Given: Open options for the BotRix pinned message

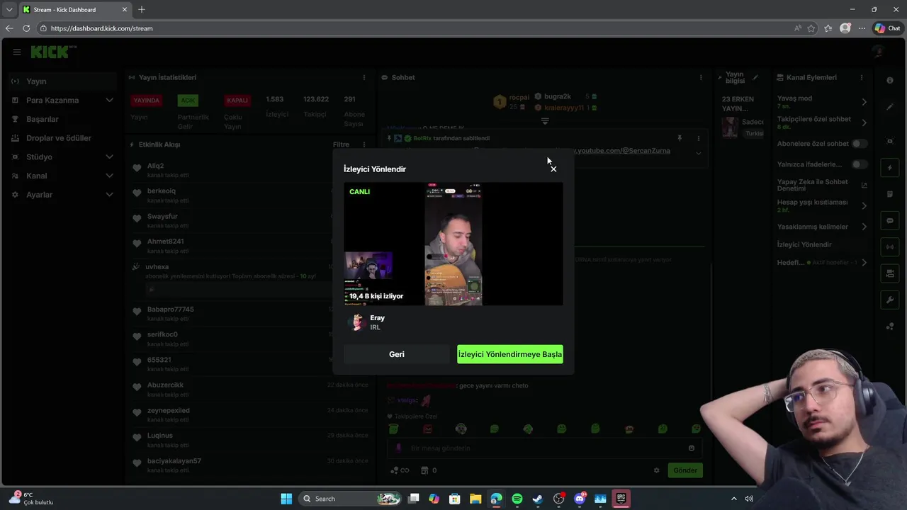Looking at the screenshot, I should pos(699,138).
